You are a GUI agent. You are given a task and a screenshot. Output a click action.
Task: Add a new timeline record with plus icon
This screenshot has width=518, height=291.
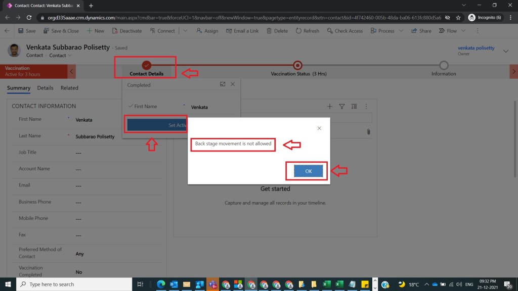pos(330,106)
